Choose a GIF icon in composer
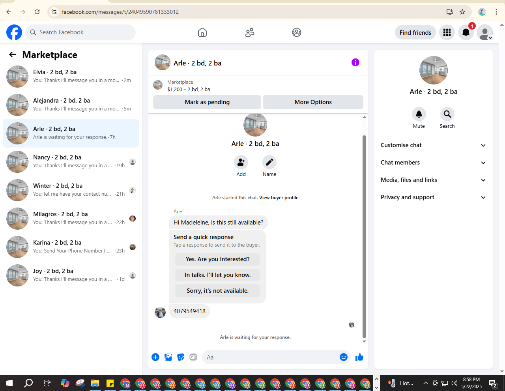This screenshot has height=391, width=505. click(x=193, y=357)
